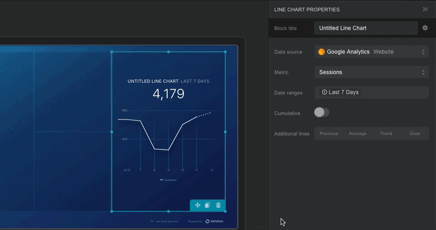
Task: Enable the Previous additional line
Action: pyautogui.click(x=329, y=133)
